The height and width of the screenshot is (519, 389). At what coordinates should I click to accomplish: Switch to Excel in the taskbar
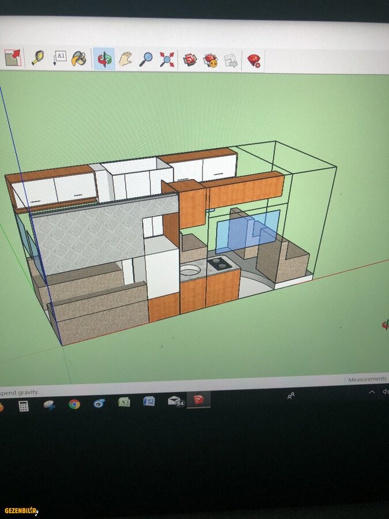click(x=124, y=403)
